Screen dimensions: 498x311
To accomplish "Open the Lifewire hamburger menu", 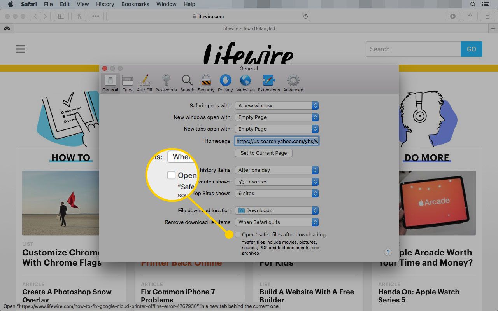I will point(20,49).
